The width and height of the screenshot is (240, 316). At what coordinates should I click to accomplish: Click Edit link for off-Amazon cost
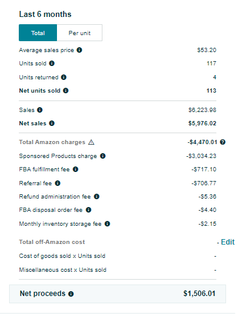(228, 242)
